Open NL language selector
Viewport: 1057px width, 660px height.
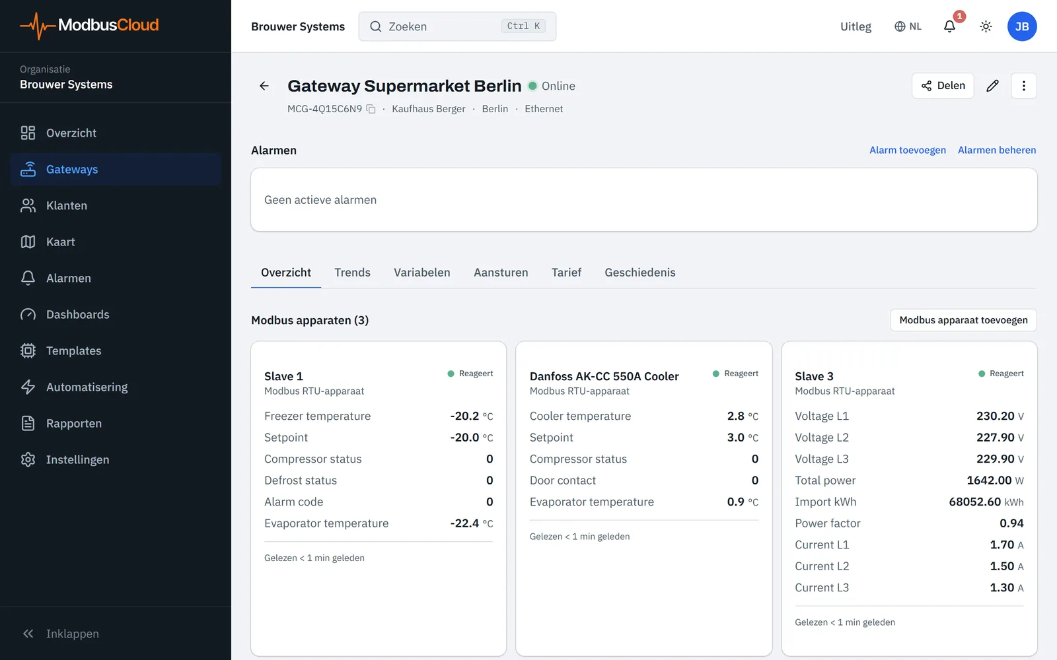pos(908,26)
